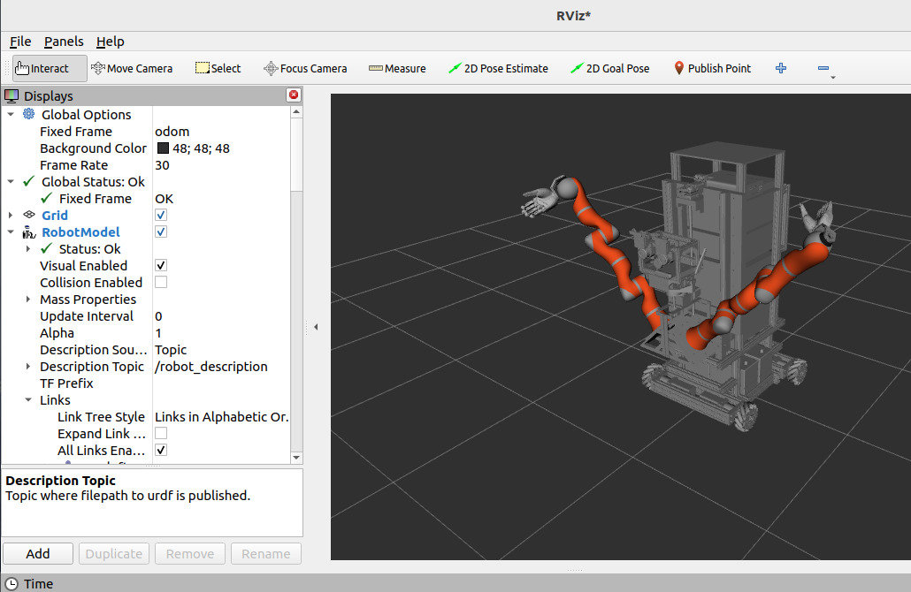Click the Remove button
911x592 pixels.
tap(190, 554)
